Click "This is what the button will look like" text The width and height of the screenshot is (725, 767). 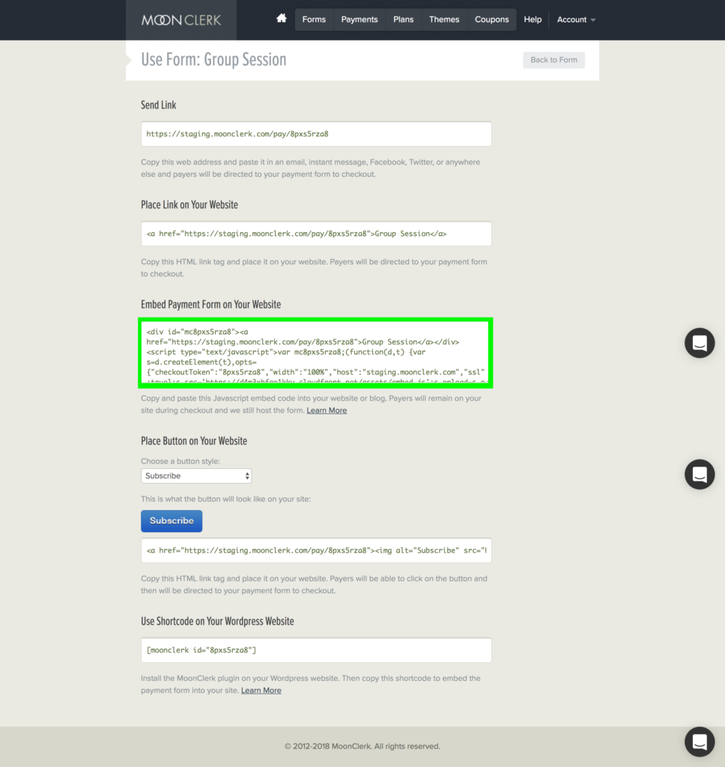225,499
